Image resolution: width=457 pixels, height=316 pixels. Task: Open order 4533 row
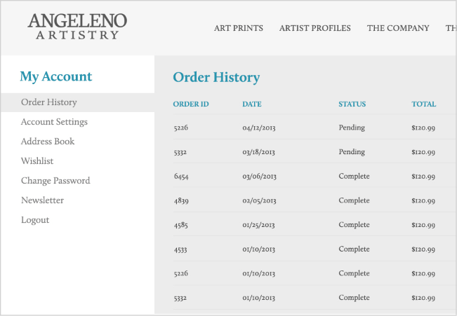tap(314, 249)
